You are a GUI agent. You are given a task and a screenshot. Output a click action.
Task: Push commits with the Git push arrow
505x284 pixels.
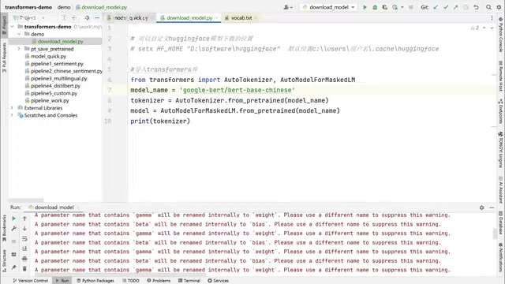[456, 7]
